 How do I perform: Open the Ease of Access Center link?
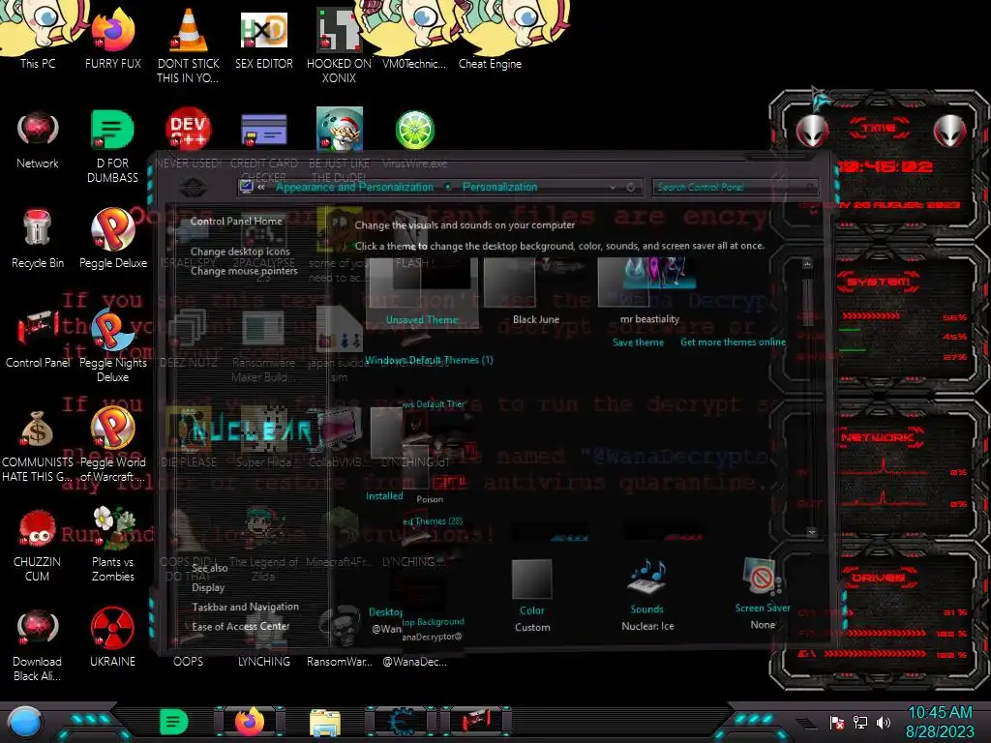coord(241,626)
